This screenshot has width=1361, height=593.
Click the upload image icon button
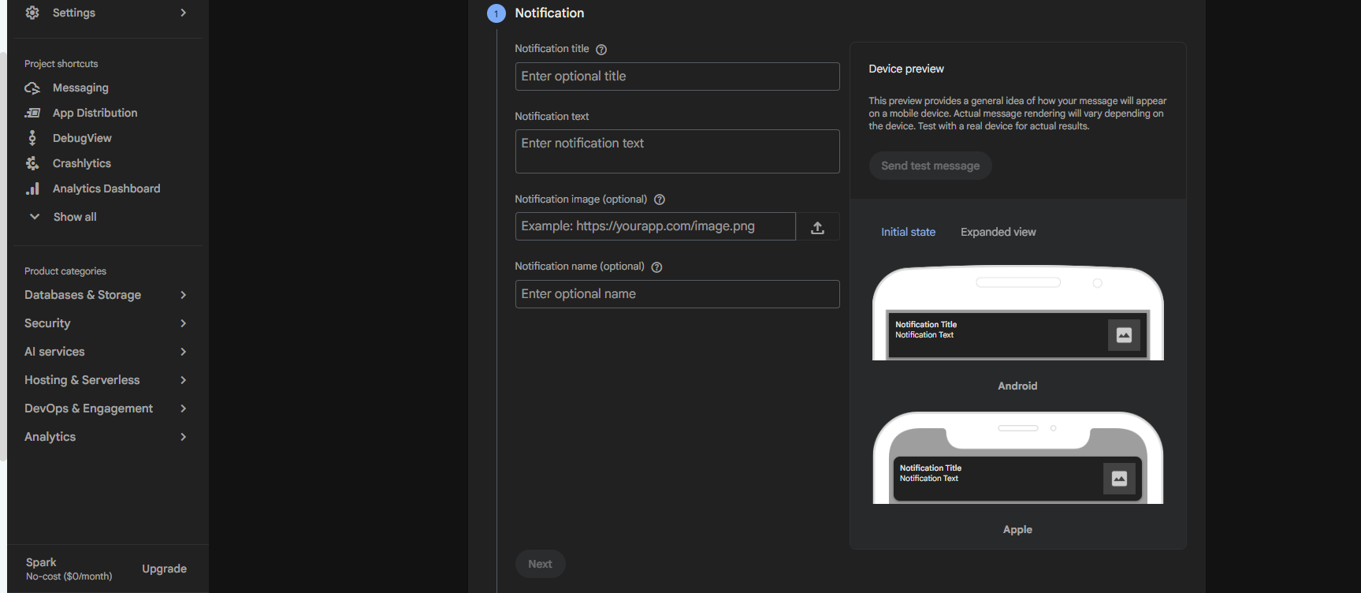(x=817, y=227)
